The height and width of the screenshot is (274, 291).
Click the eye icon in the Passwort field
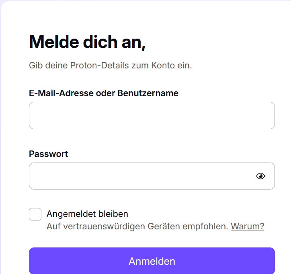point(261,176)
